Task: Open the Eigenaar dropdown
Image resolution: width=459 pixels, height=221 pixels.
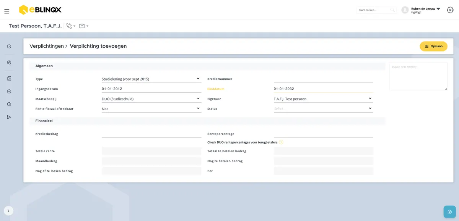Action: 324,99
